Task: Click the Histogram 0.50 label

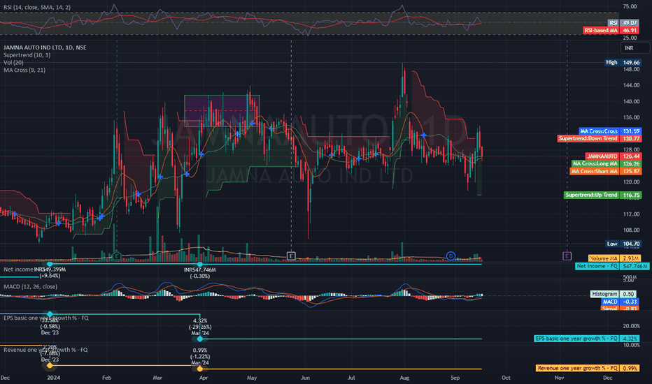Action: (613, 294)
